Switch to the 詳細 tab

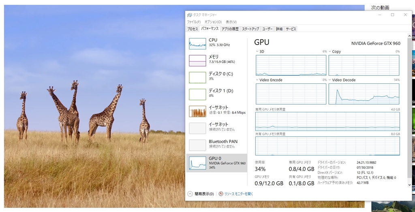tap(279, 29)
